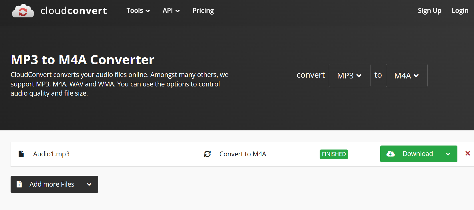Click the CloudConvert cloud logo icon

click(23, 11)
